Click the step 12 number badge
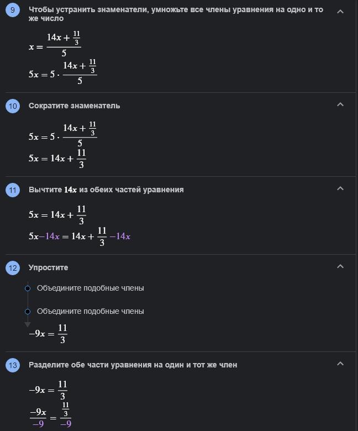The height and width of the screenshot is (431, 358). [x=13, y=268]
